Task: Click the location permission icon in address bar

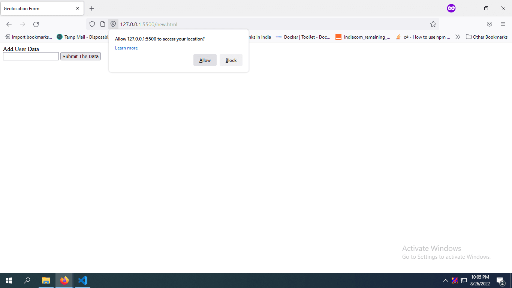Action: 113,24
